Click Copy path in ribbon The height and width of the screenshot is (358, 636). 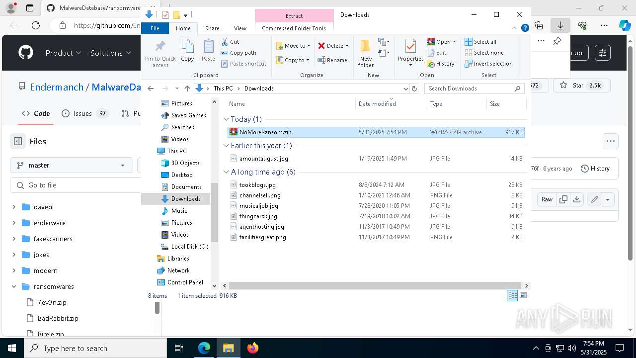click(x=238, y=53)
